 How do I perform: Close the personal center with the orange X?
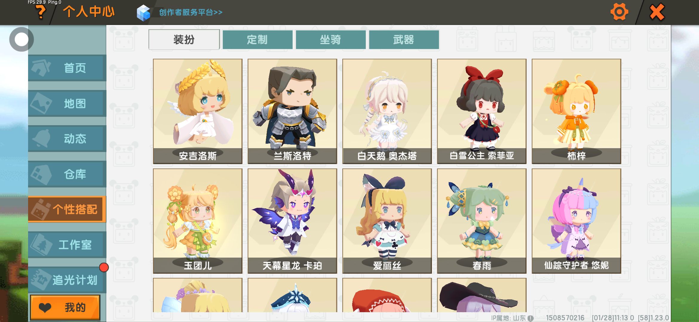[657, 12]
